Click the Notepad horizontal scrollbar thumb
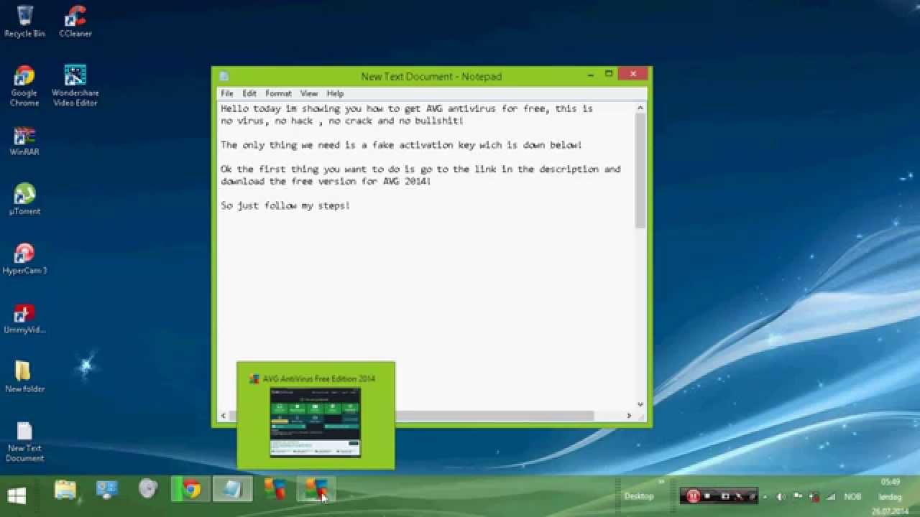This screenshot has width=920, height=517. pos(411,415)
